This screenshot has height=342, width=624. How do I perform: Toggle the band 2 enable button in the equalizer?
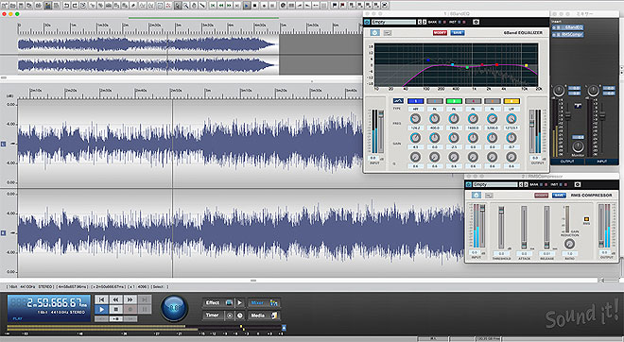pyautogui.click(x=435, y=101)
